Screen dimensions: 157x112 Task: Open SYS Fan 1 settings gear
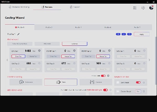(x=144, y=51)
